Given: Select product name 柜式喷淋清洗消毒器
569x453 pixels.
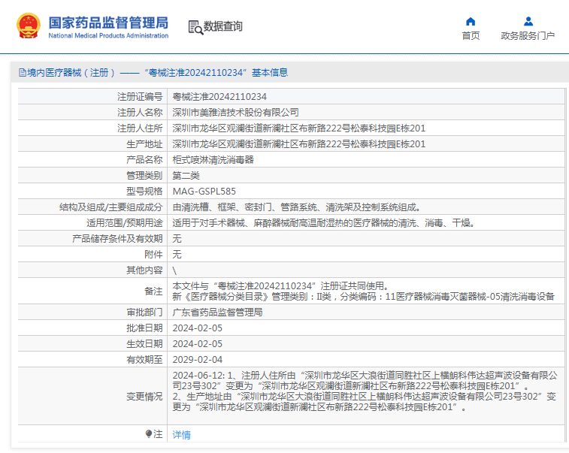Looking at the screenshot, I should pyautogui.click(x=213, y=159).
